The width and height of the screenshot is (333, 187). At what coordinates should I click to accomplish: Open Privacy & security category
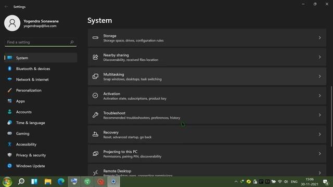(41, 155)
